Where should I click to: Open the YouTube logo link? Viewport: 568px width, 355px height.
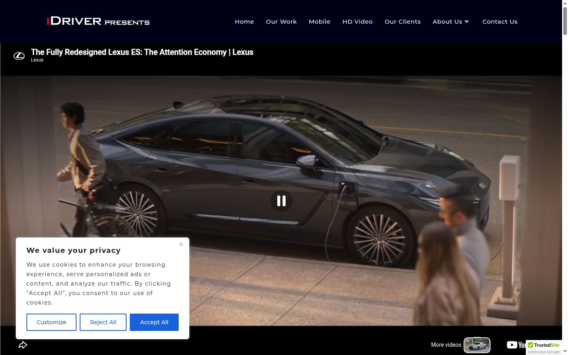click(x=516, y=345)
